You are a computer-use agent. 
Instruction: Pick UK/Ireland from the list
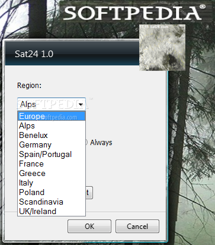click(52, 211)
